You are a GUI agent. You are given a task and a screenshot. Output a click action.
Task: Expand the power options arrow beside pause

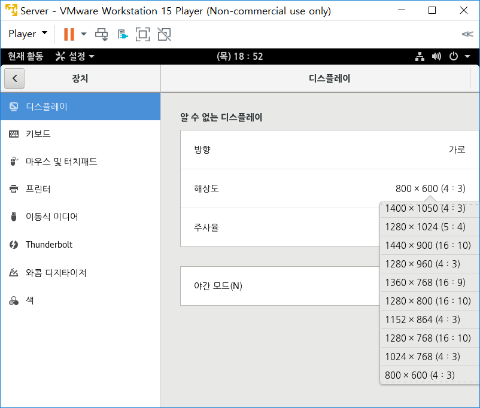pyautogui.click(x=84, y=34)
